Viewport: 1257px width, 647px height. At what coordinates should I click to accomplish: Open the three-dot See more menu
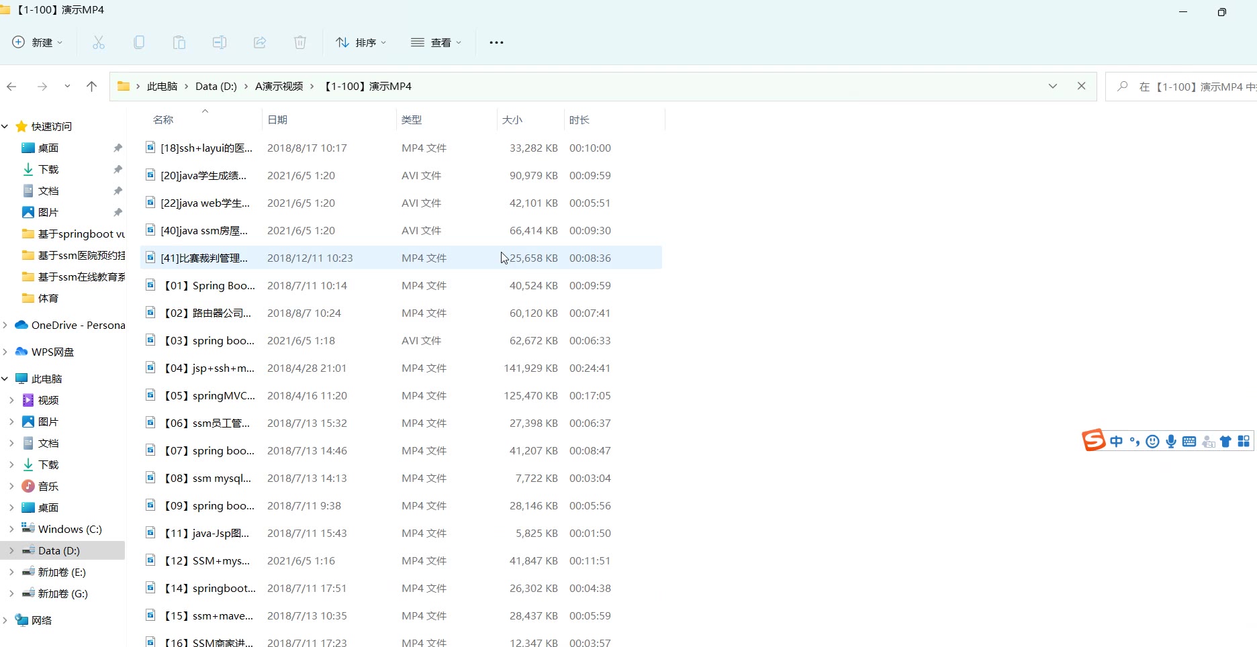click(x=496, y=42)
